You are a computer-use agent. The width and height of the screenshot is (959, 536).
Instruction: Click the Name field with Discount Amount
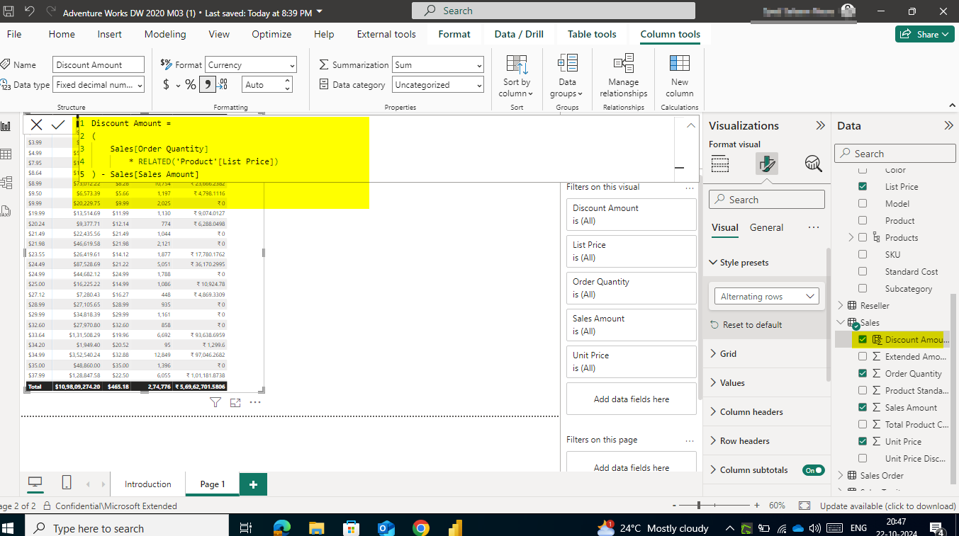click(x=99, y=65)
